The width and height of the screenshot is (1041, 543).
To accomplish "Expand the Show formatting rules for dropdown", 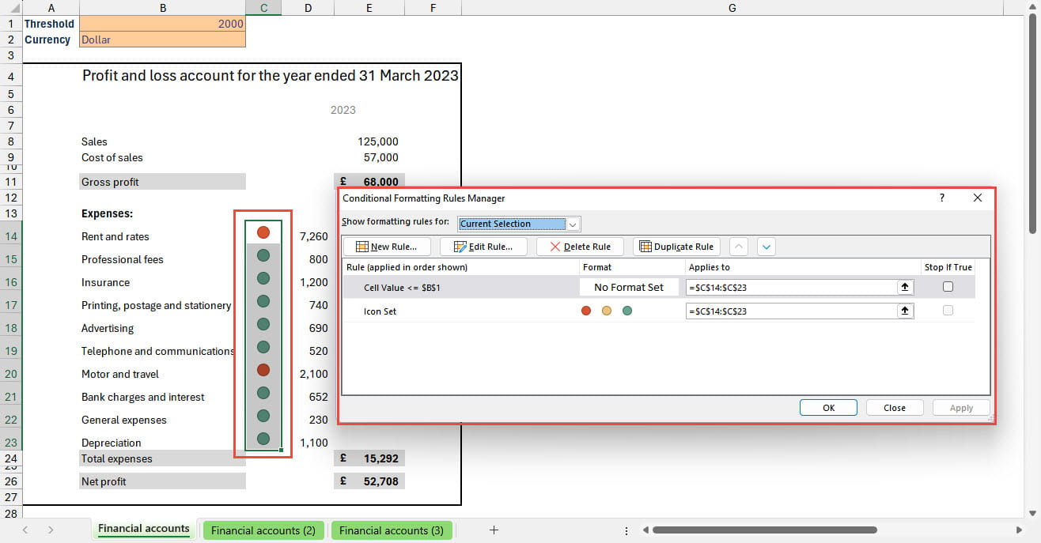I will 573,224.
